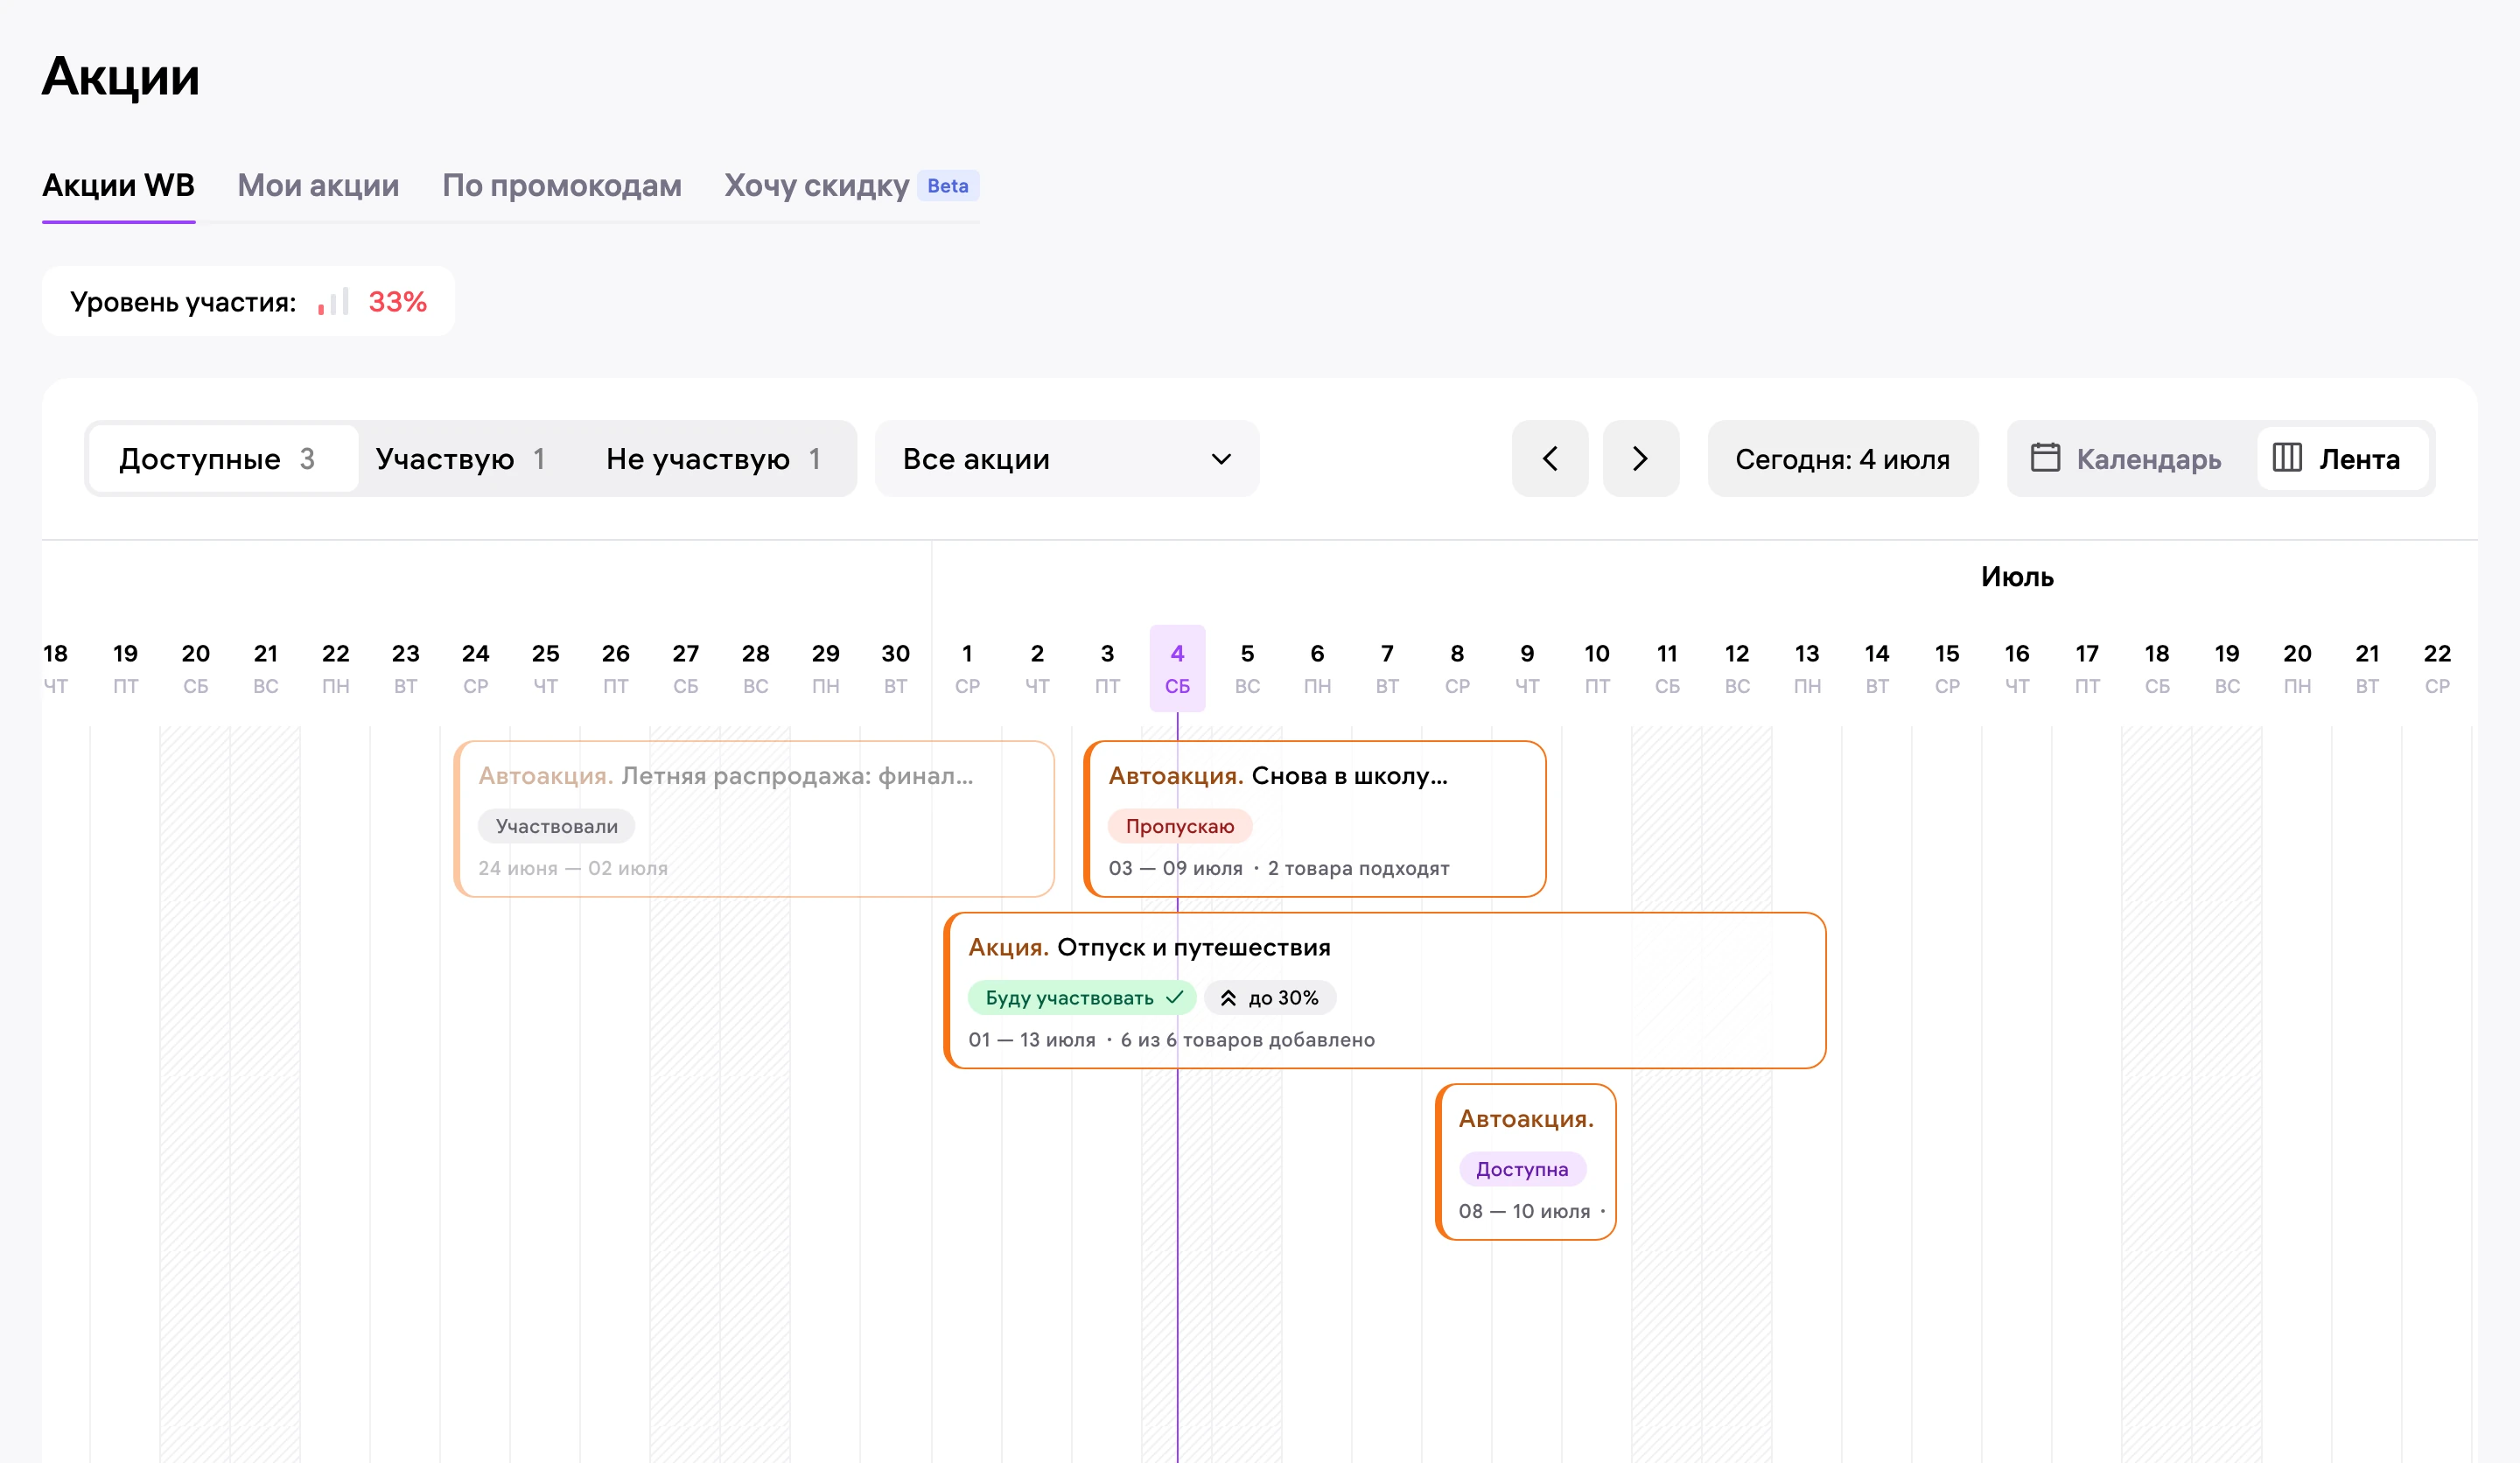
Task: Click the Уровень участия 33% indicator
Action: coord(248,302)
